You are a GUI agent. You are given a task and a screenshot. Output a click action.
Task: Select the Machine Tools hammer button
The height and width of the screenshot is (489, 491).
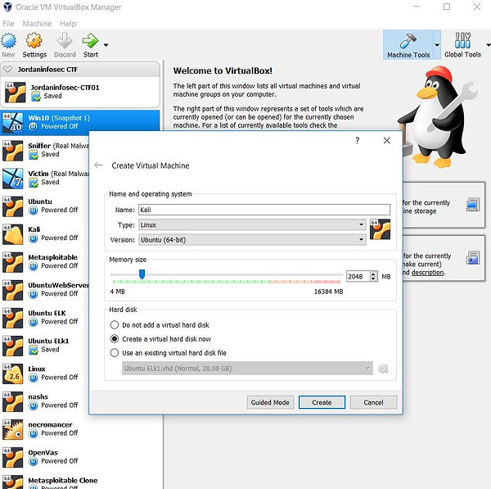[x=408, y=45]
